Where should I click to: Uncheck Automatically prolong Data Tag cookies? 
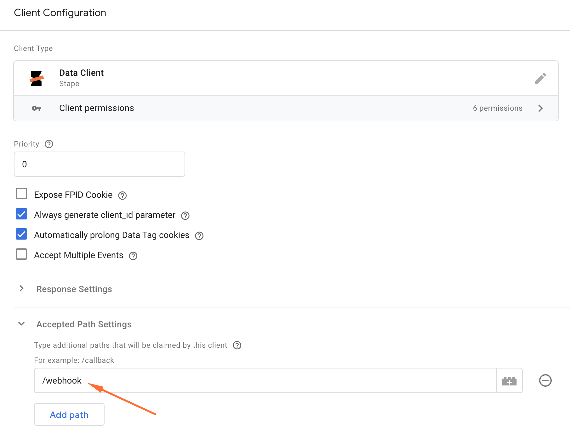(21, 234)
